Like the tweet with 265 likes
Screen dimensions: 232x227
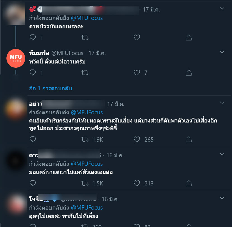(x=137, y=139)
